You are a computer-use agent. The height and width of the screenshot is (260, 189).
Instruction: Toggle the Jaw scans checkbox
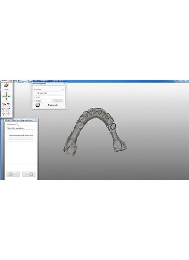point(38,93)
